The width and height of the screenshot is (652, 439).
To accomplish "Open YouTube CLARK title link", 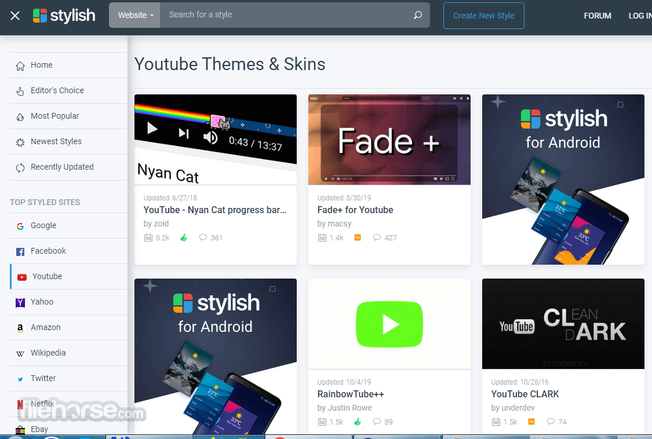I will [x=524, y=394].
